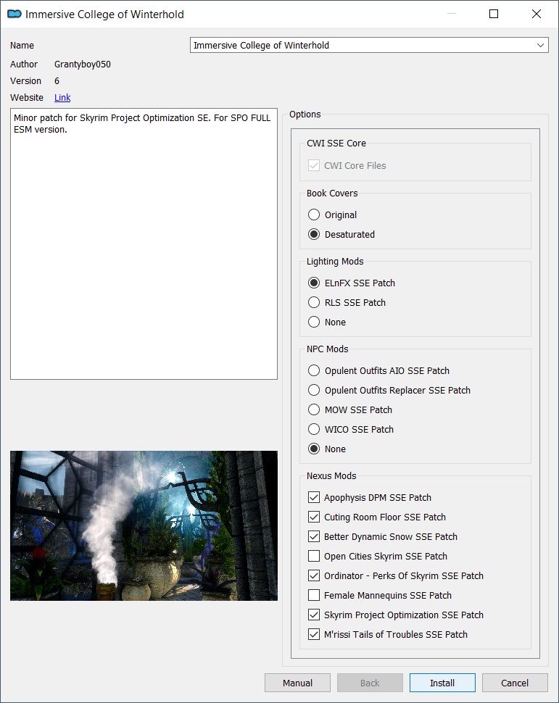Toggle Ordinator - Perks Of Skyrim SSE Patch
This screenshot has width=559, height=703.
pyautogui.click(x=314, y=575)
